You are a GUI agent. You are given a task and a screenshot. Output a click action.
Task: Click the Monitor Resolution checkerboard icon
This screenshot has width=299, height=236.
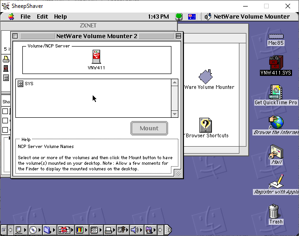tap(94, 230)
